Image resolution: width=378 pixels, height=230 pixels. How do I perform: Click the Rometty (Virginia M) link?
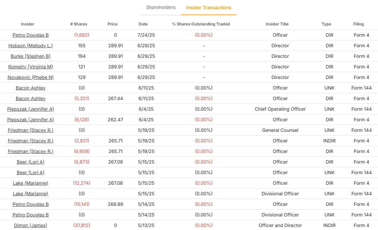(x=30, y=67)
